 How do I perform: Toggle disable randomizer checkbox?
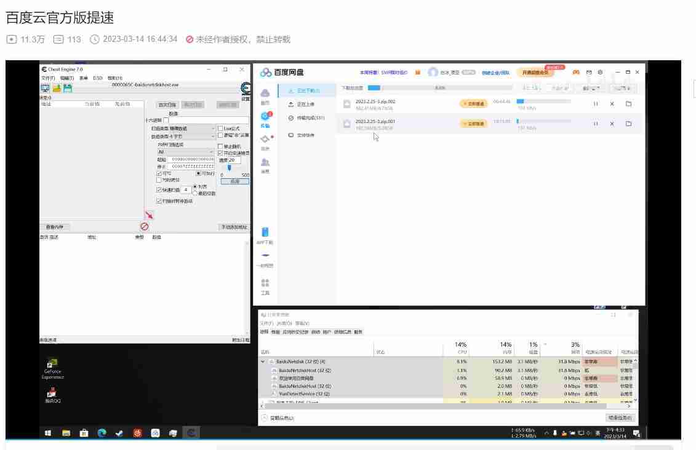[x=220, y=146]
